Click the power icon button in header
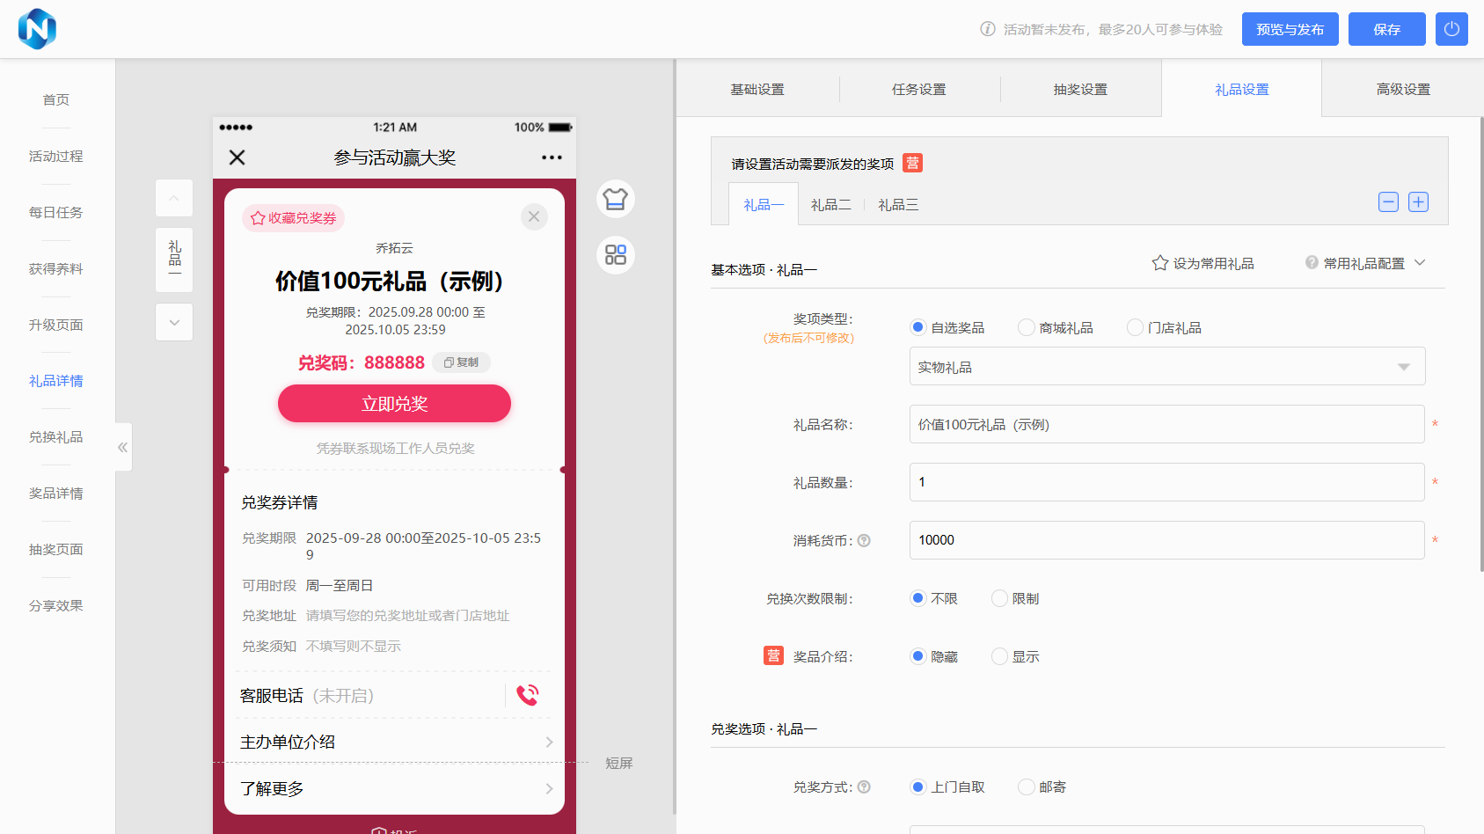The height and width of the screenshot is (834, 1484). (1451, 29)
